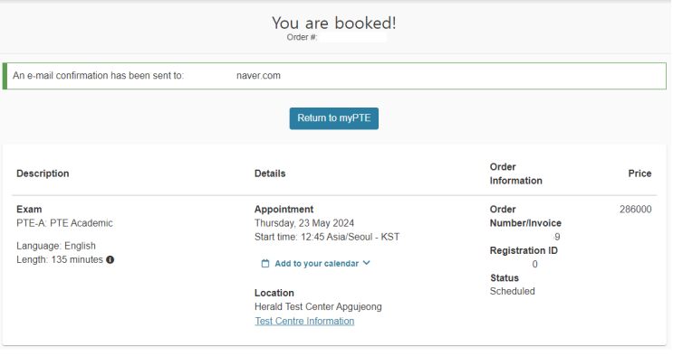Open the Test Centre Information link
This screenshot has height=356, width=673.
[304, 322]
